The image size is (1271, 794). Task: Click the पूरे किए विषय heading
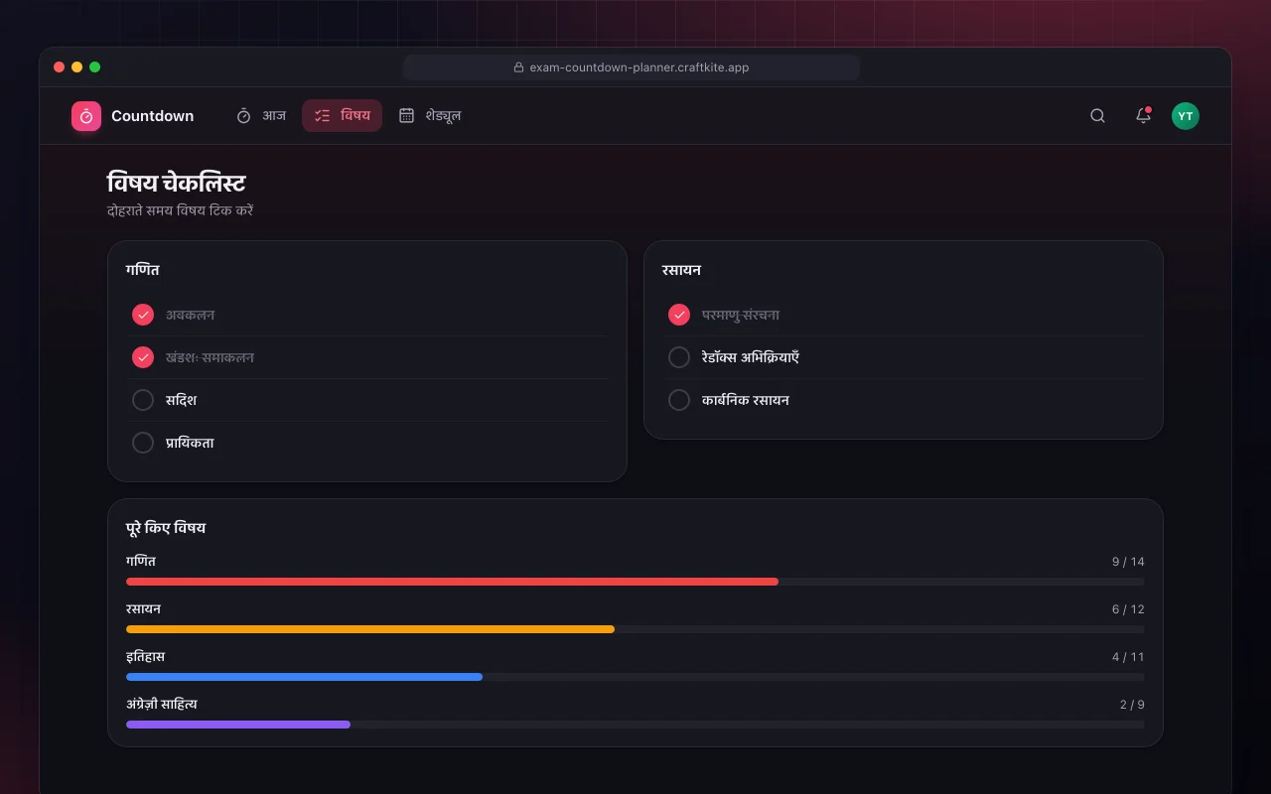(166, 528)
